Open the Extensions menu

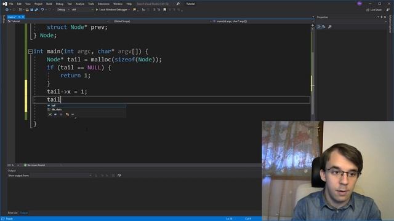click(x=103, y=4)
